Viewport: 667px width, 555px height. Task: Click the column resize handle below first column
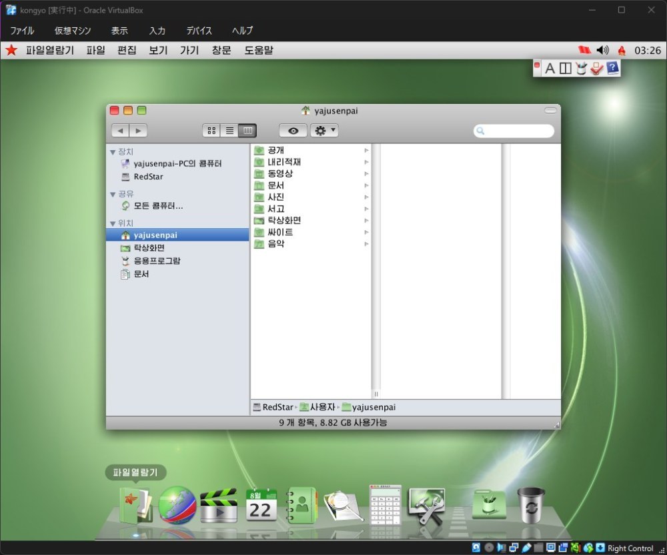point(376,394)
